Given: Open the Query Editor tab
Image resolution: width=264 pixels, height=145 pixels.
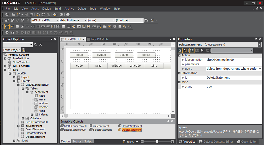Looking at the screenshot, I should tap(247, 142).
